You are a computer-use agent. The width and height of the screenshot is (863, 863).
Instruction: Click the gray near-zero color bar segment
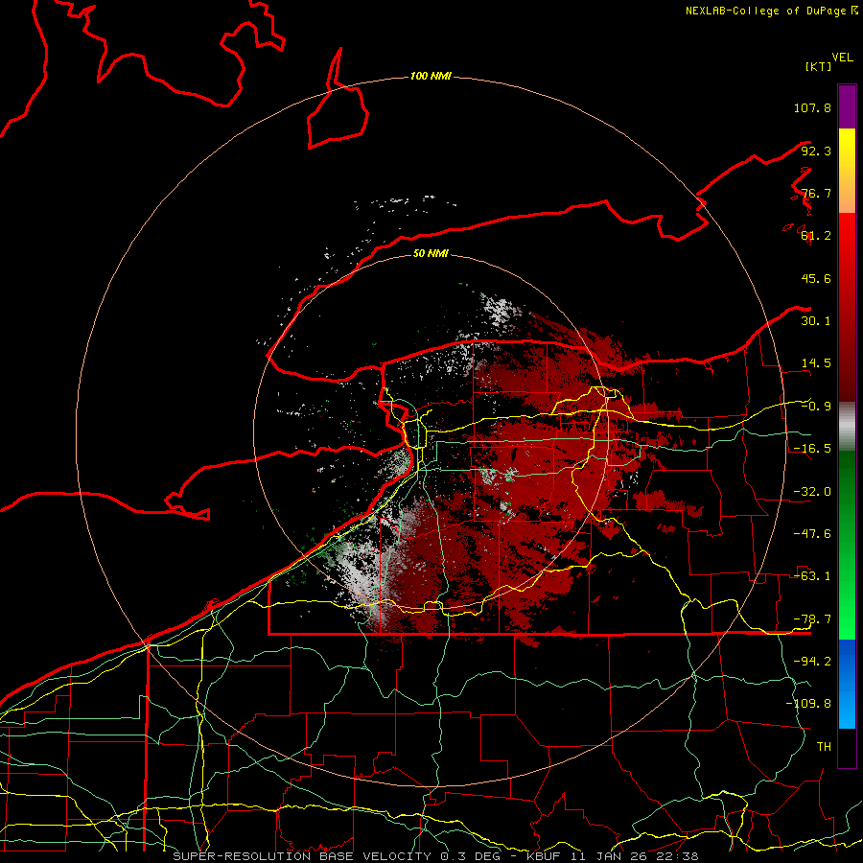847,427
